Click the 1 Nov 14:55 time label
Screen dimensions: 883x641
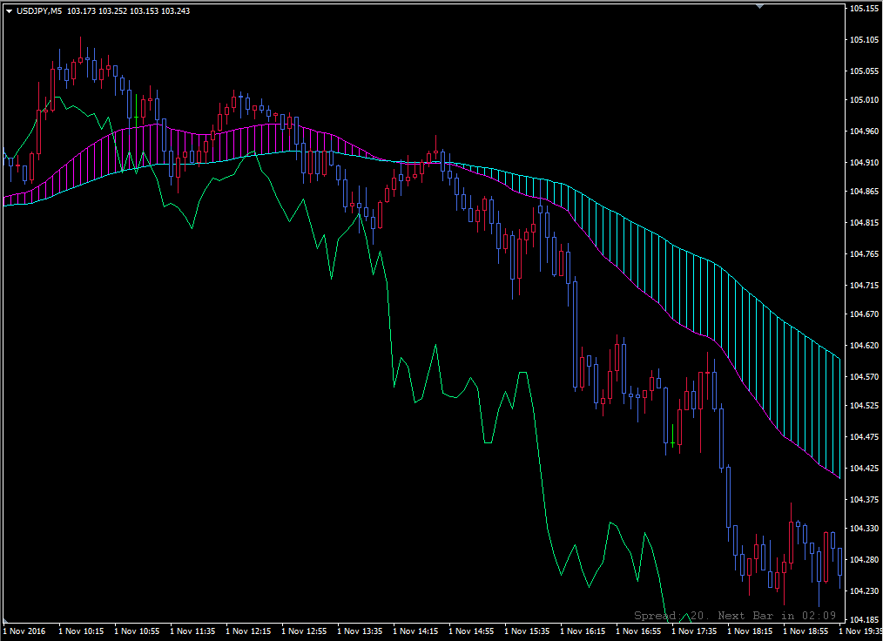click(471, 631)
